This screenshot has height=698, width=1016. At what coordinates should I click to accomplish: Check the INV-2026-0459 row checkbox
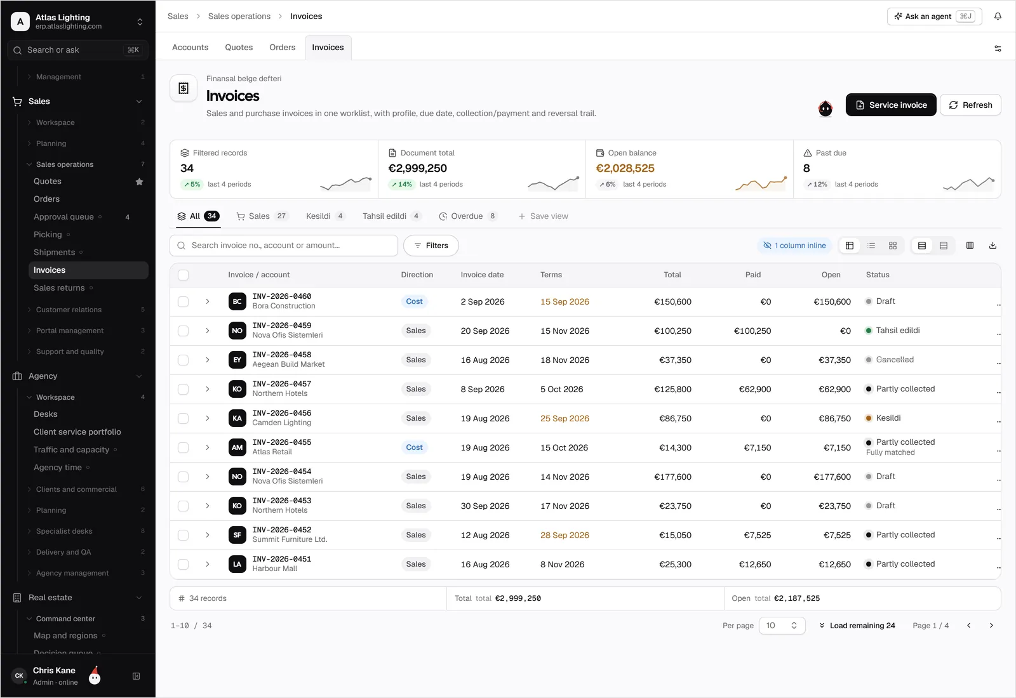(183, 331)
